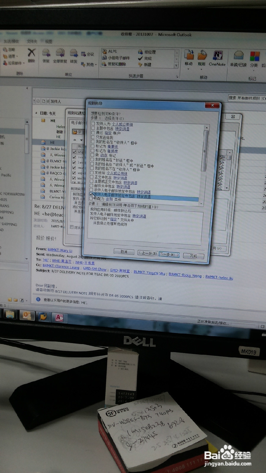Open the BAMKT-Ricky Wong Cc link

pos(185,275)
